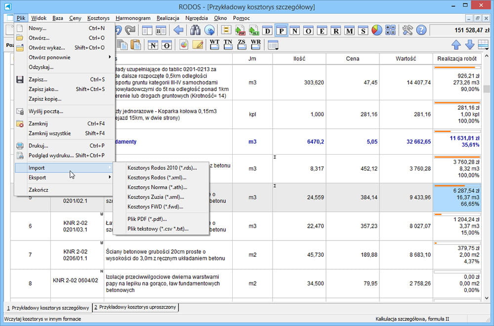Click the binoculars search icon
This screenshot has height=326, width=494.
pos(196,30)
